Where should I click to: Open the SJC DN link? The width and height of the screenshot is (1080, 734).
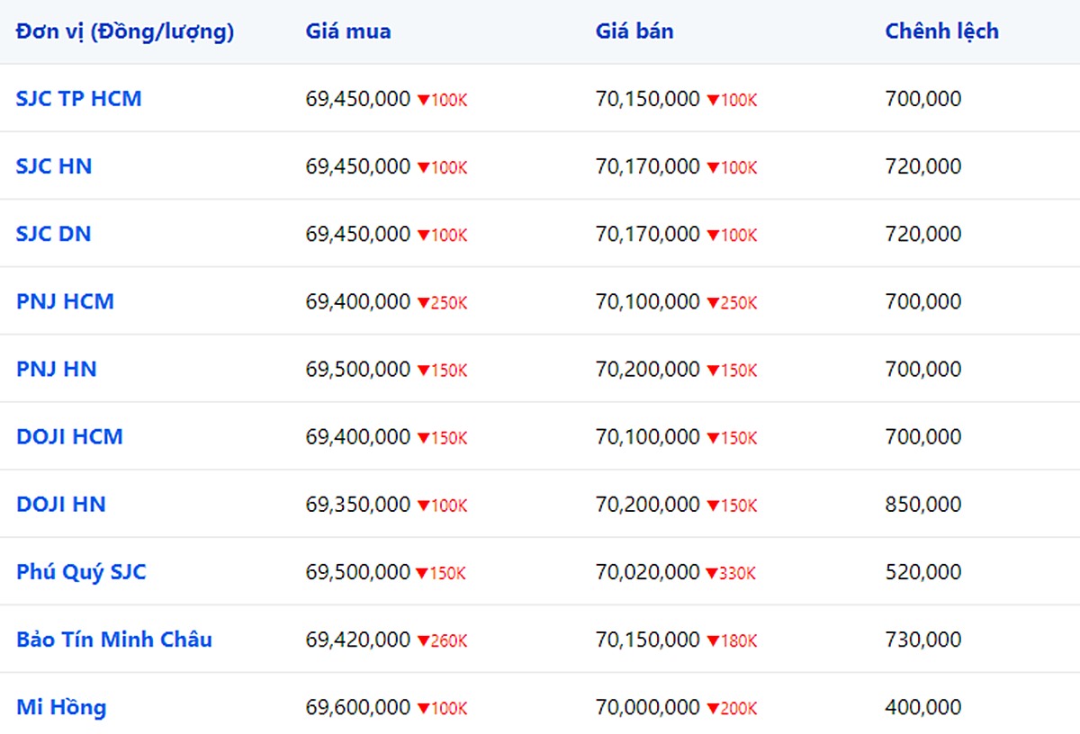[54, 234]
